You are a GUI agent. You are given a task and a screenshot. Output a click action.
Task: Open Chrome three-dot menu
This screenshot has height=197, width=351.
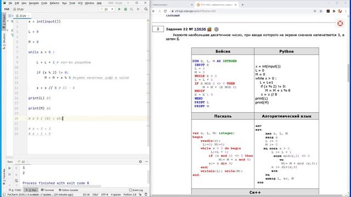point(347,11)
